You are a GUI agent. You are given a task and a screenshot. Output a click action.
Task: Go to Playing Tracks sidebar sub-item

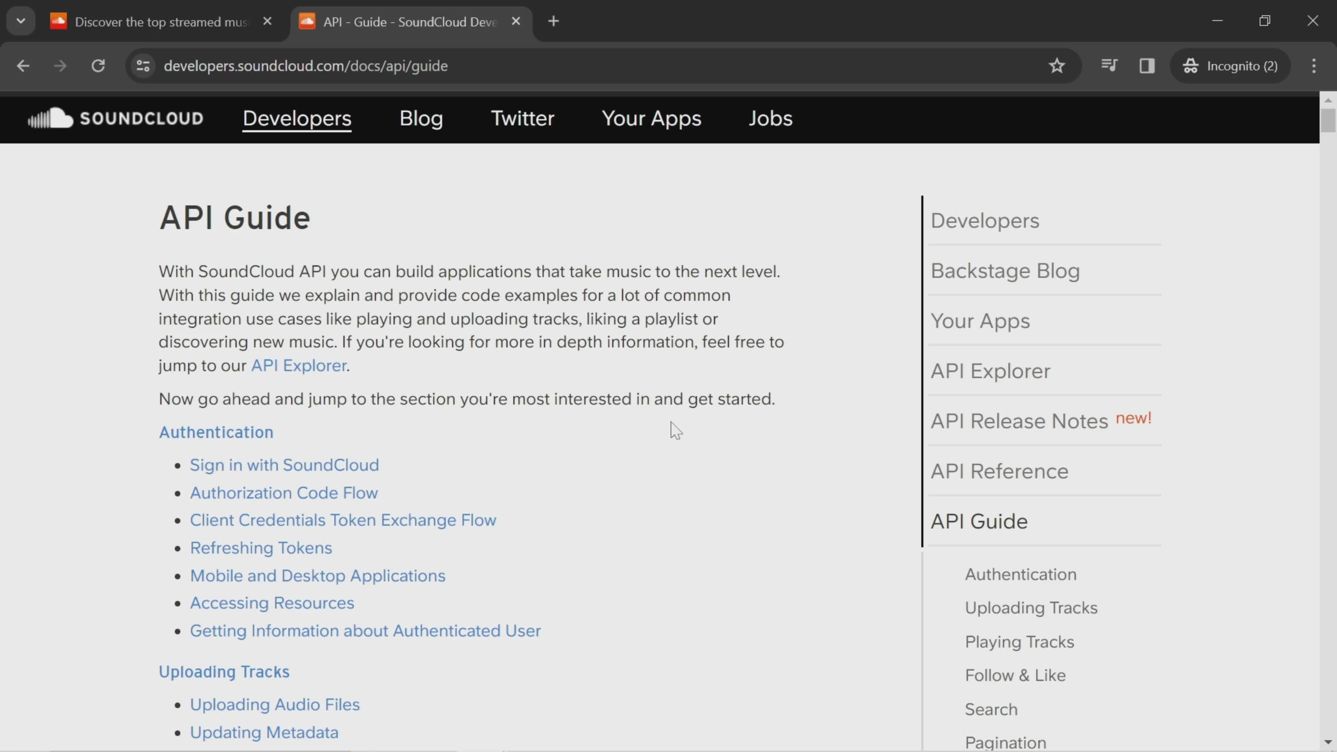point(1019,642)
